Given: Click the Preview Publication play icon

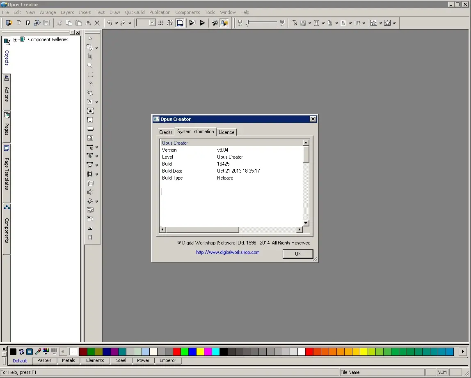Looking at the screenshot, I should pos(192,23).
